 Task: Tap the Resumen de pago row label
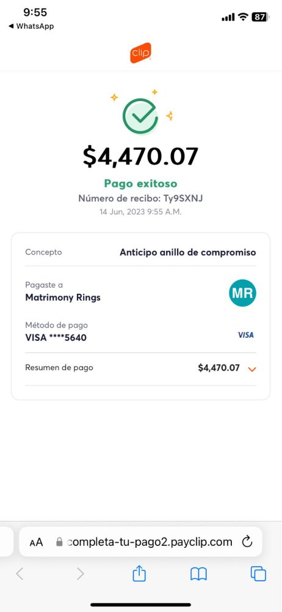point(59,368)
